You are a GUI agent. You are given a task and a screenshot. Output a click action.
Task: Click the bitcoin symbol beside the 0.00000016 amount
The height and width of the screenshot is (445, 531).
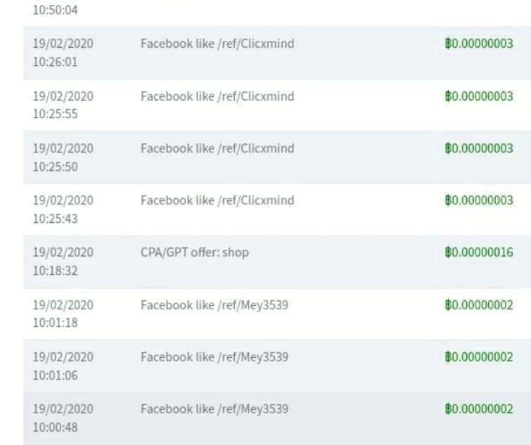click(x=447, y=252)
